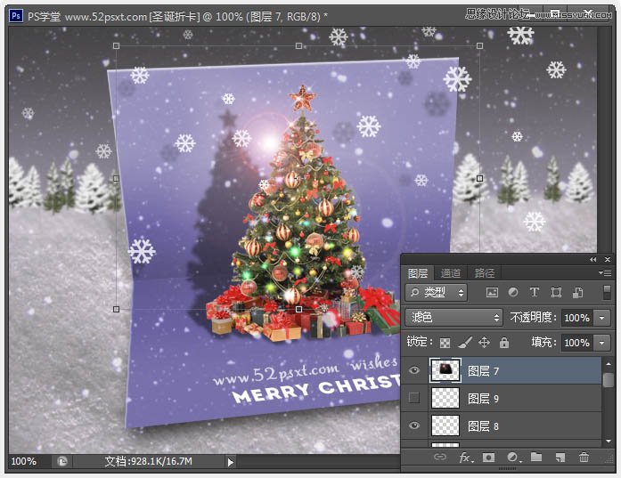621x478 pixels.
Task: Filter layers by smart object icon
Action: pyautogui.click(x=577, y=293)
